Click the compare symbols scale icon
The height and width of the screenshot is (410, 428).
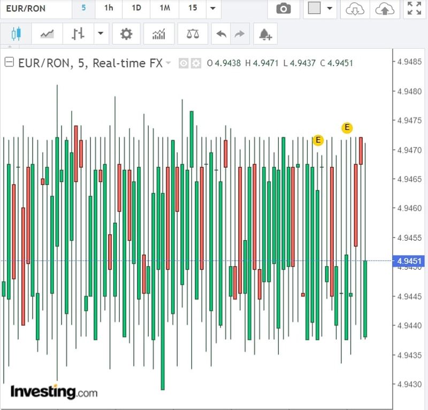point(192,34)
